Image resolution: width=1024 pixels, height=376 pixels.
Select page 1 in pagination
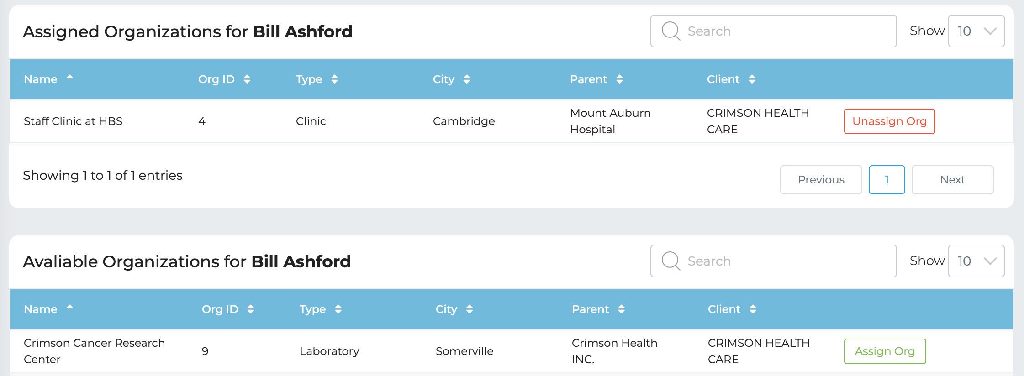click(x=887, y=180)
